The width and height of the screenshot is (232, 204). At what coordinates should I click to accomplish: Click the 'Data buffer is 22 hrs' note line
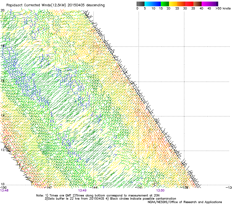click(110, 199)
